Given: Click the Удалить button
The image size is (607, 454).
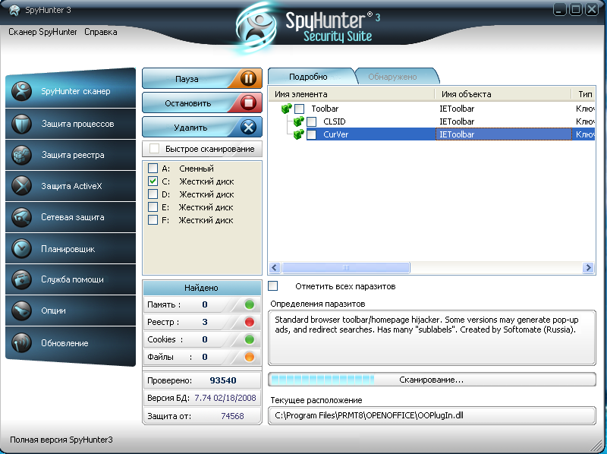Looking at the screenshot, I should [202, 127].
